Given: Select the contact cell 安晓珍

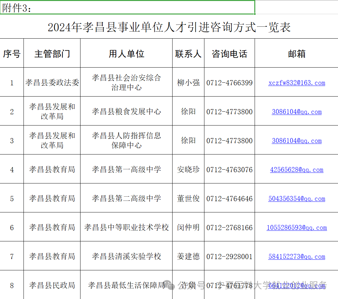Looking at the screenshot, I should (x=188, y=169).
